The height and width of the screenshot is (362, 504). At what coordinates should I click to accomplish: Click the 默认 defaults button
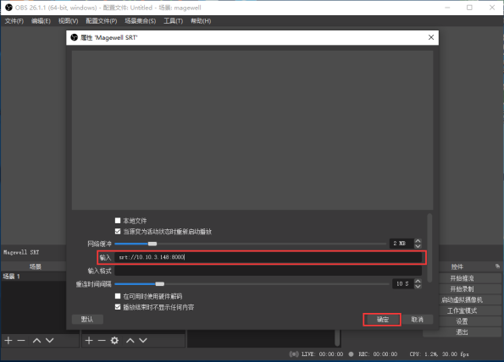(x=87, y=320)
